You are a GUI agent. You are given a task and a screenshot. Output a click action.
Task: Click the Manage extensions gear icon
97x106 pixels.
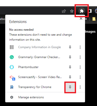pyautogui.click(x=12, y=97)
